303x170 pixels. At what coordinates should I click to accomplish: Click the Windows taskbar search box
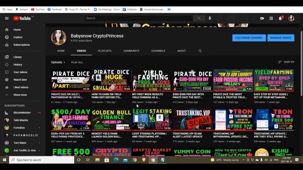pos(42,160)
